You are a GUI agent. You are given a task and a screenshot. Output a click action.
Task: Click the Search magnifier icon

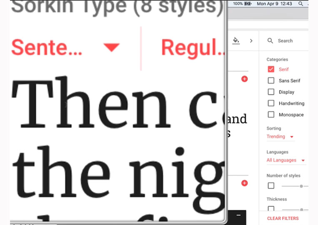pos(270,41)
